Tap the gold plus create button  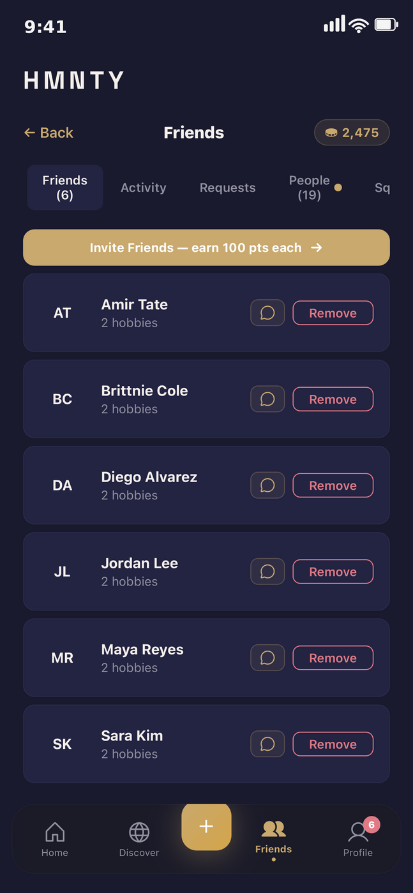[206, 826]
